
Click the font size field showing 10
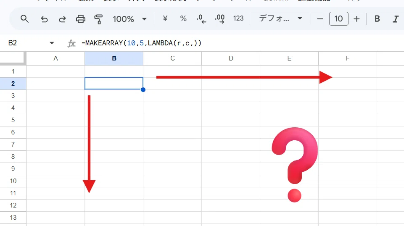[x=338, y=18]
